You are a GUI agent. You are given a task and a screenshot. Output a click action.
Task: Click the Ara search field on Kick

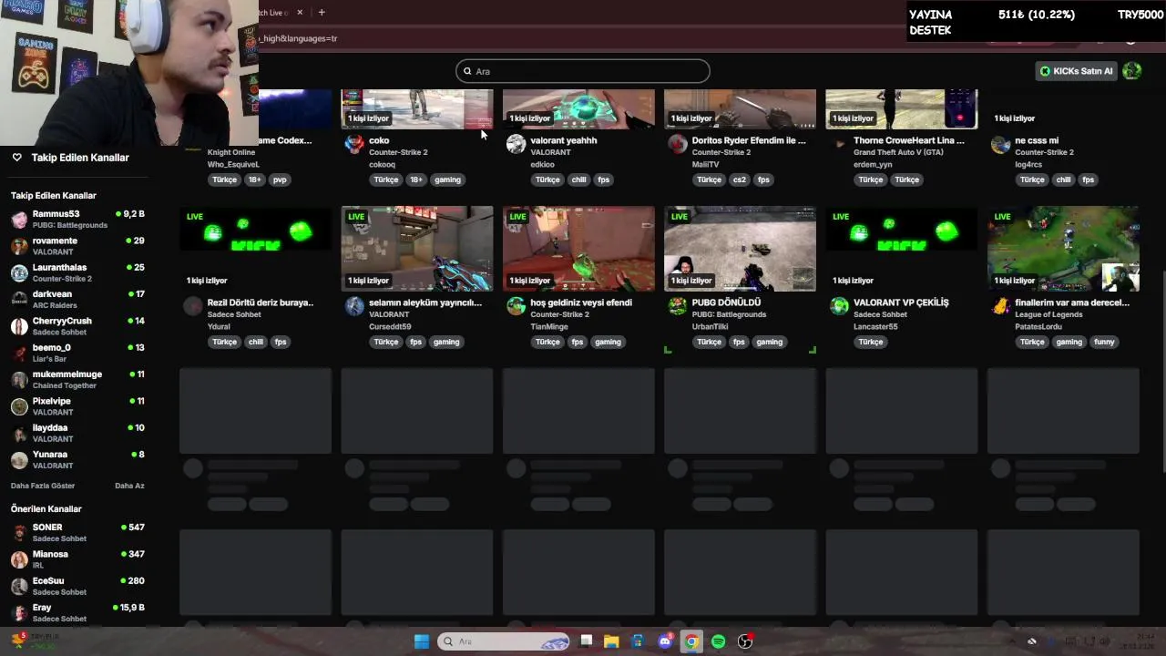point(583,71)
